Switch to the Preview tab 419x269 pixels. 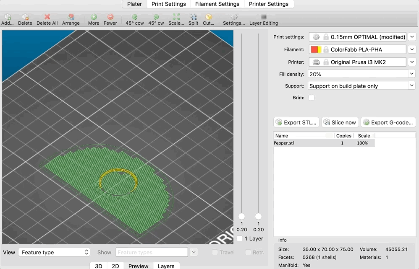(139, 266)
